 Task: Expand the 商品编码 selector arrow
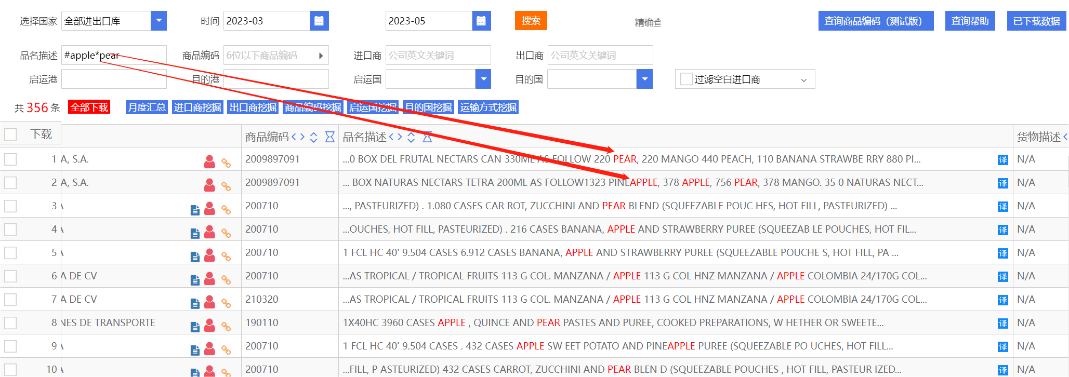(321, 56)
